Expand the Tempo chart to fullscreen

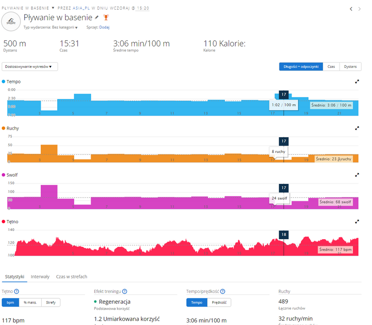[x=357, y=81]
